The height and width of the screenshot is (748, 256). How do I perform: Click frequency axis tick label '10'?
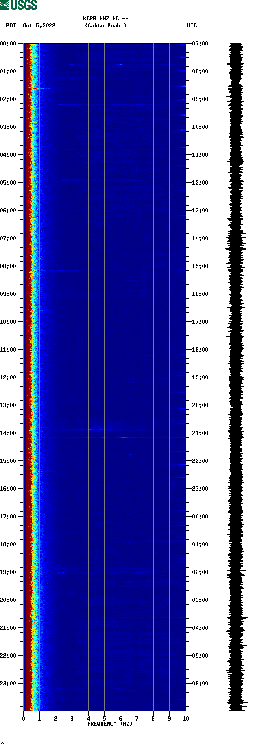(x=186, y=718)
